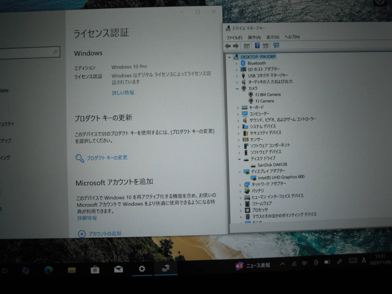Click the magnifier icon in settings search
The height and width of the screenshot is (294, 392).
55,52
